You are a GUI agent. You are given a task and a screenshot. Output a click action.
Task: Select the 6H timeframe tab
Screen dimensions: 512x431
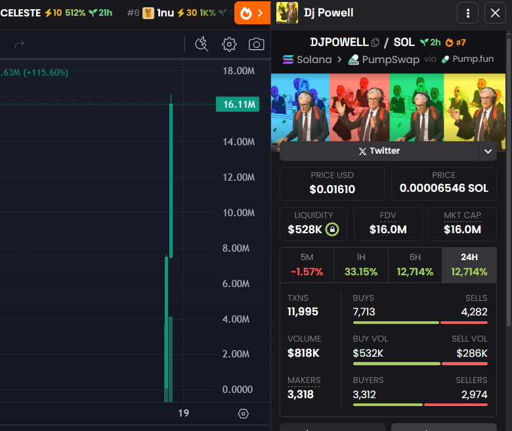pyautogui.click(x=415, y=265)
